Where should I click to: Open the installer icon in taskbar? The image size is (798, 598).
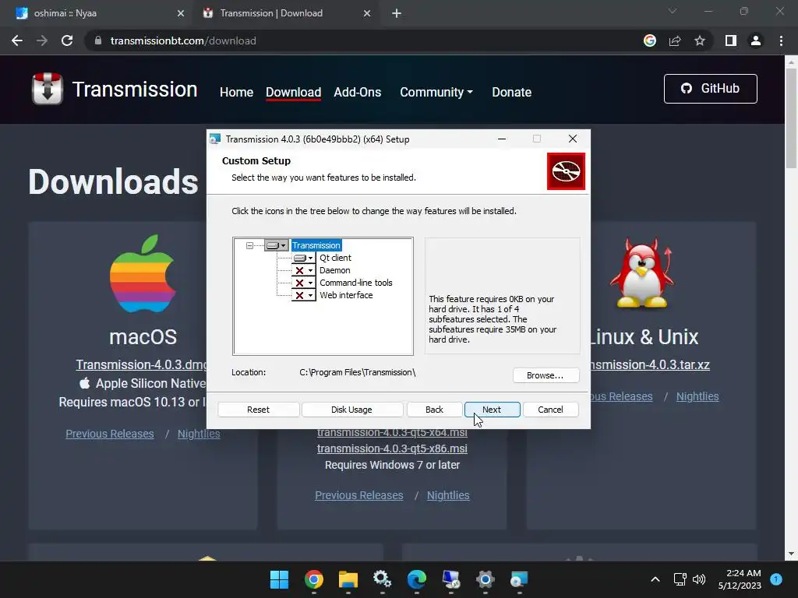(x=520, y=579)
